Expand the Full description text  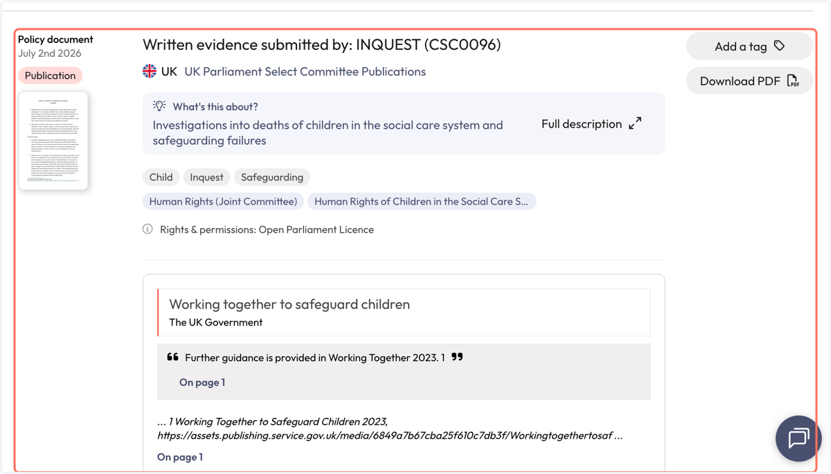(582, 124)
